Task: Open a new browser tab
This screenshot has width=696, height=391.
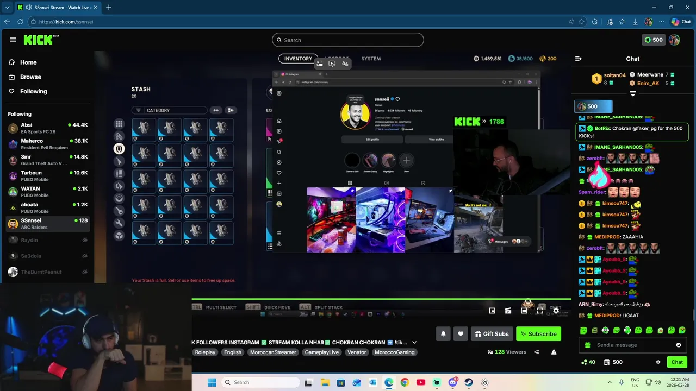Action: click(109, 8)
